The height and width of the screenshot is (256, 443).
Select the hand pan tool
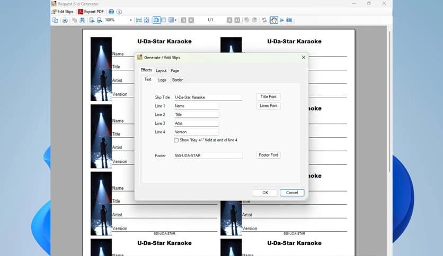coord(274,20)
